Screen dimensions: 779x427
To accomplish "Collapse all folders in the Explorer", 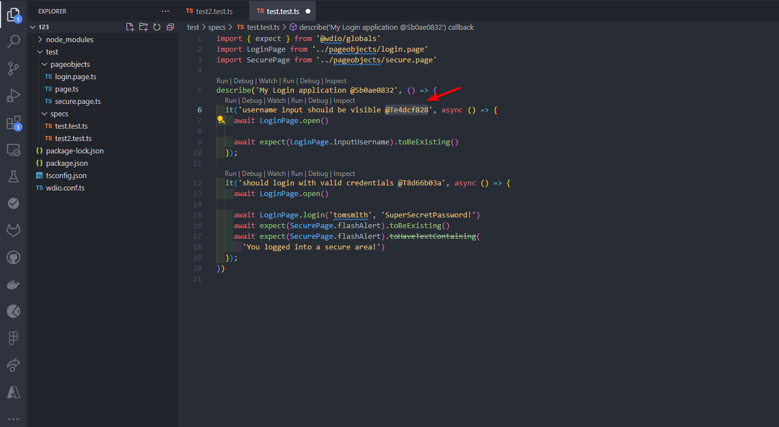I will (170, 26).
